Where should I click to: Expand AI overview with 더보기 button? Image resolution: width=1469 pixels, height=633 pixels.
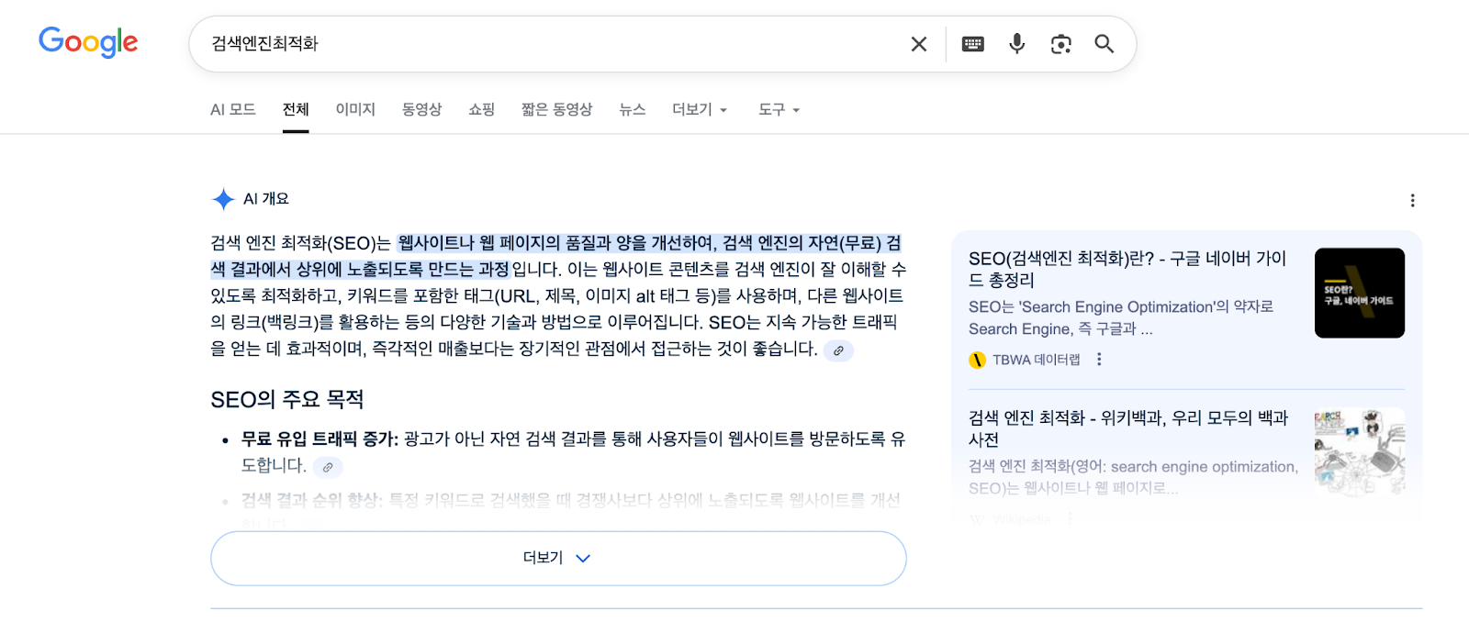[558, 558]
